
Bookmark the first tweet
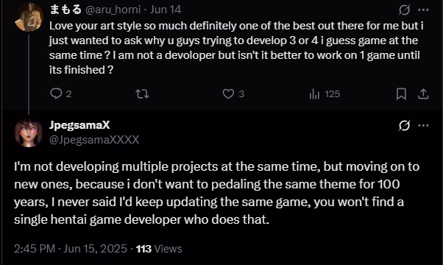click(401, 93)
